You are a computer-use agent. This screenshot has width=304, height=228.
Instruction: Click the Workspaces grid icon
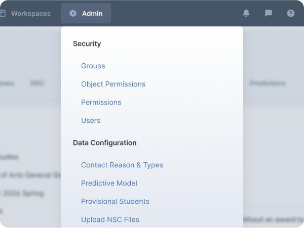(x=3, y=14)
